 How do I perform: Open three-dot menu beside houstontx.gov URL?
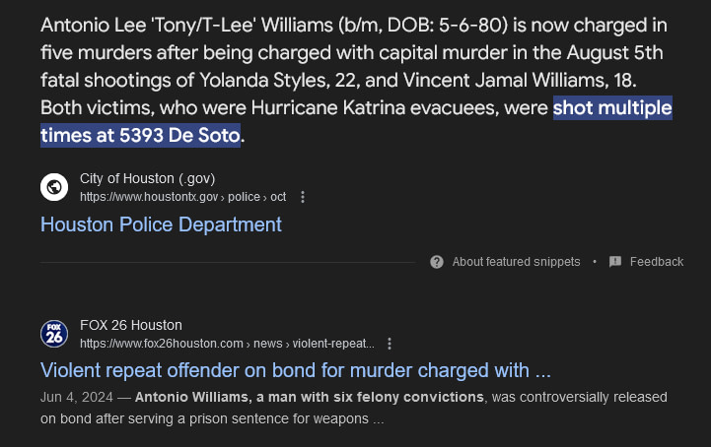(x=303, y=197)
